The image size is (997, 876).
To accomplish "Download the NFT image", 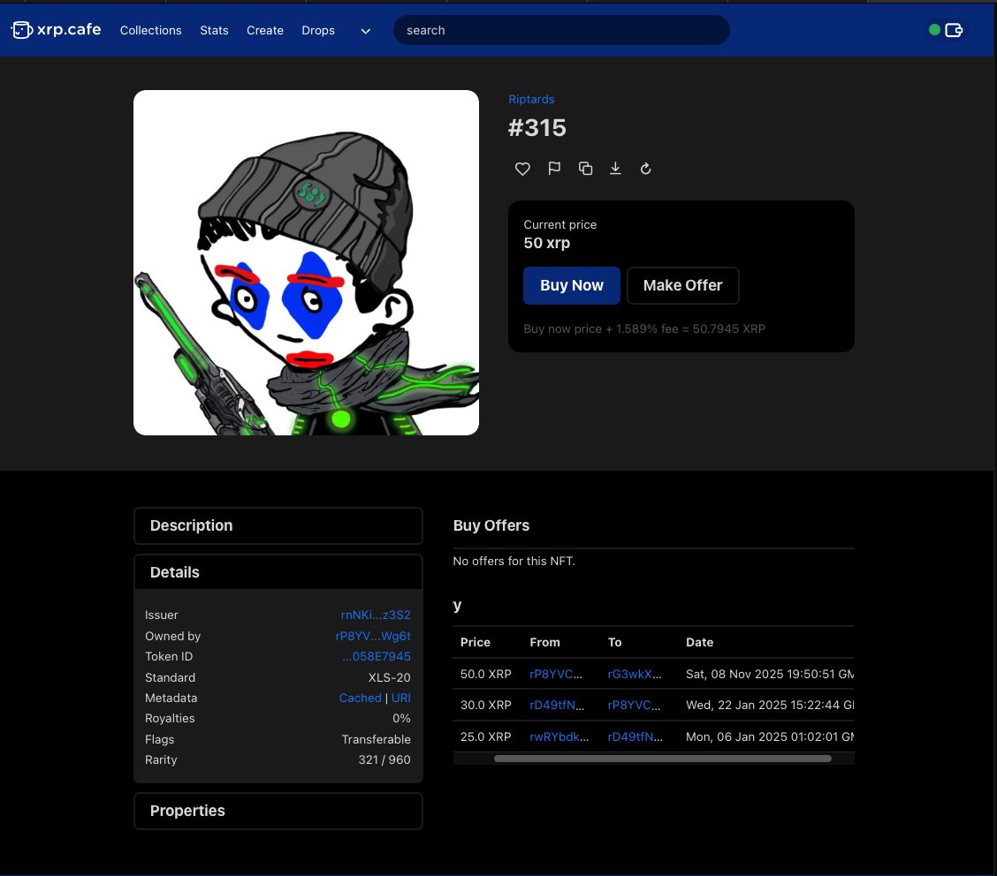I will (615, 168).
